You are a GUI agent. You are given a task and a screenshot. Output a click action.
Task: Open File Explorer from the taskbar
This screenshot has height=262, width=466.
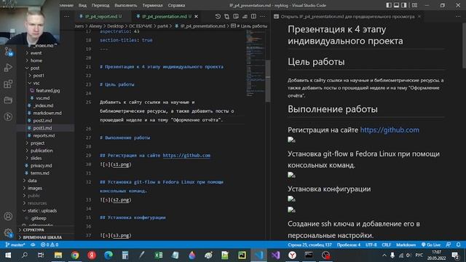[x=58, y=255]
